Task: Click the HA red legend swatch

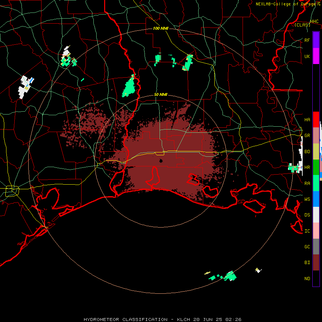Action: (x=316, y=119)
